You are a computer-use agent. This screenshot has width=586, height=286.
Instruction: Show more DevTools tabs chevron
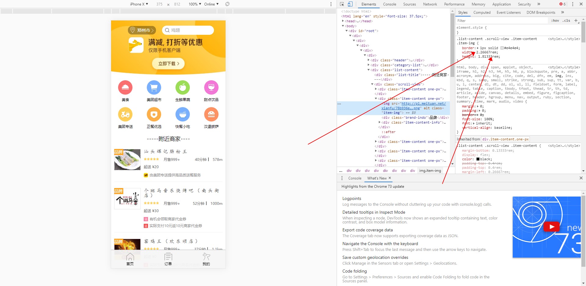pos(539,4)
